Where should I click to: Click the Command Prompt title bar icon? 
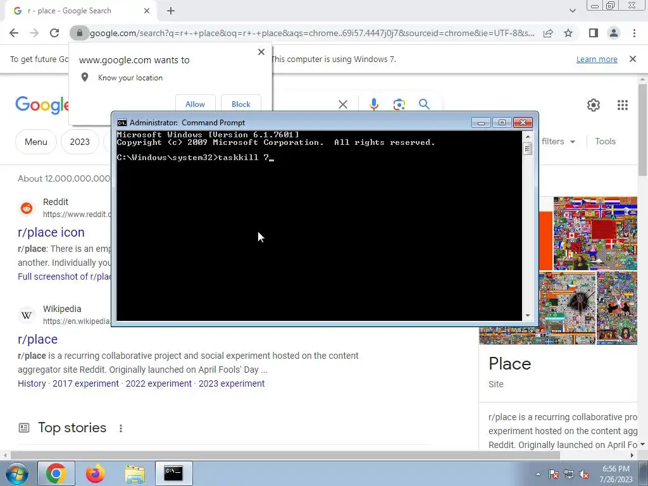(x=122, y=123)
